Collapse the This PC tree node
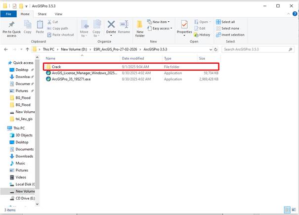The height and width of the screenshot is (215, 299). [4, 128]
